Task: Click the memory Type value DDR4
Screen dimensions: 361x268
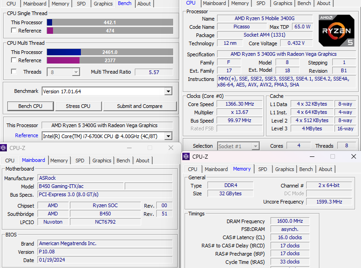Action: tap(230, 185)
